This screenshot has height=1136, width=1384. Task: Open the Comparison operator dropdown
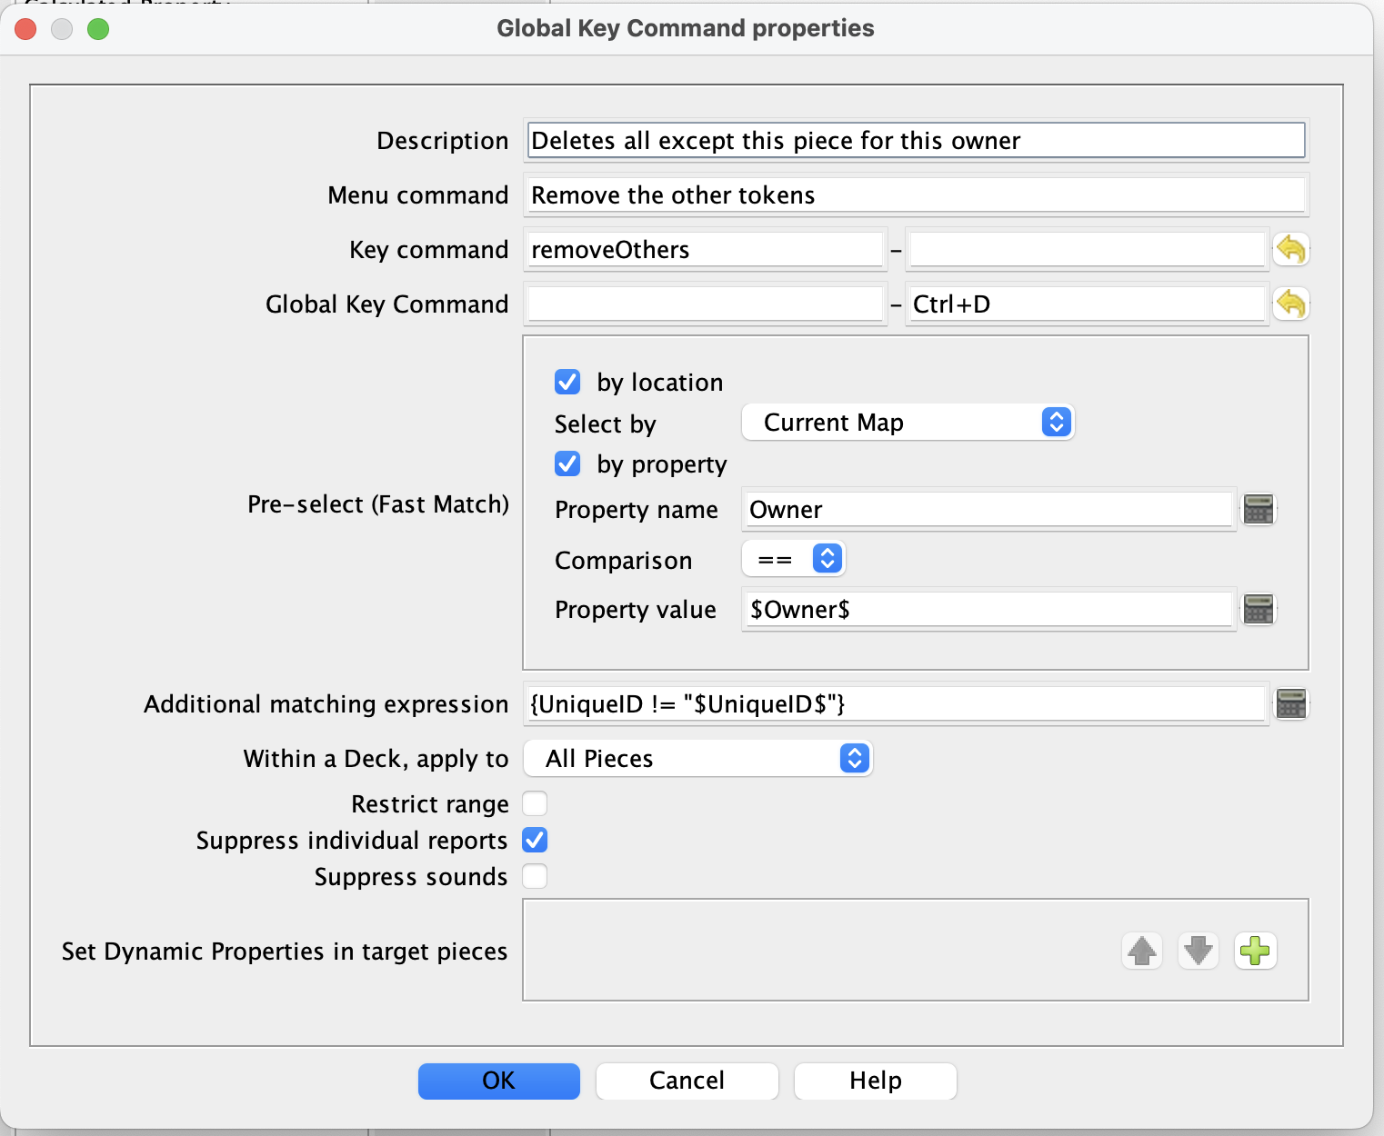[793, 559]
